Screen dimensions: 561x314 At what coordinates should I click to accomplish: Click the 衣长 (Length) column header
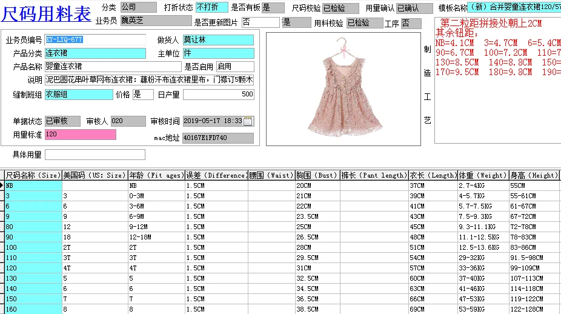pyautogui.click(x=433, y=175)
